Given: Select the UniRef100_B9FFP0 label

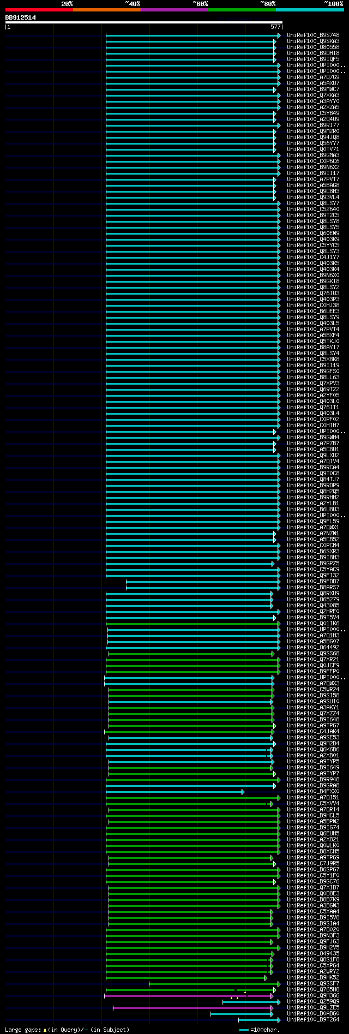Looking at the screenshot, I should [x=313, y=672].
